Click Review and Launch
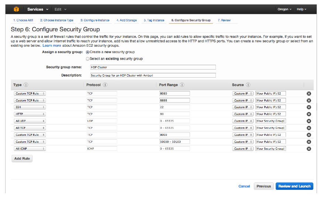 [x=294, y=186]
